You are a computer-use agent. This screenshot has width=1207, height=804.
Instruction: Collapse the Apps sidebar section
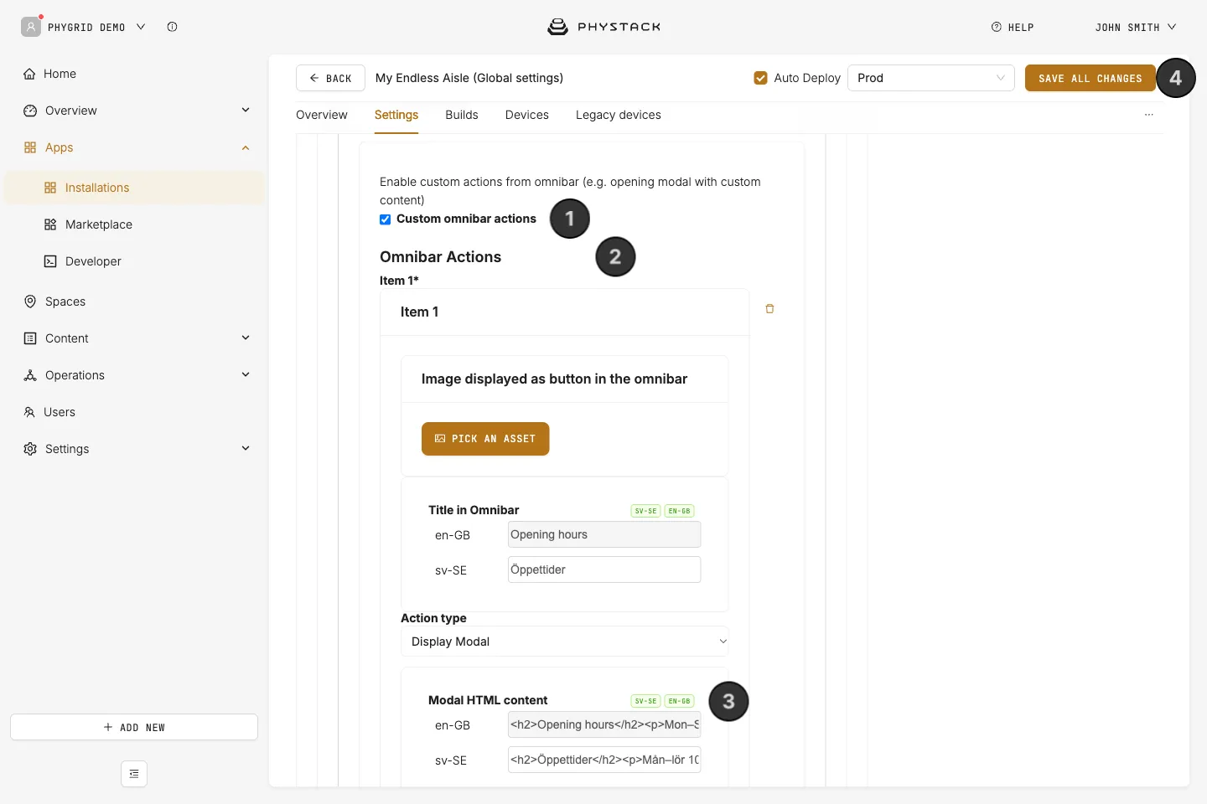coord(246,147)
